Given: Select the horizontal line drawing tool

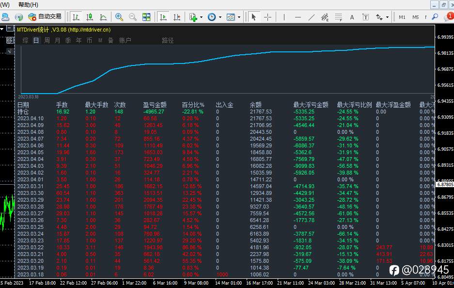Looking at the screenshot, I should coord(297,17).
